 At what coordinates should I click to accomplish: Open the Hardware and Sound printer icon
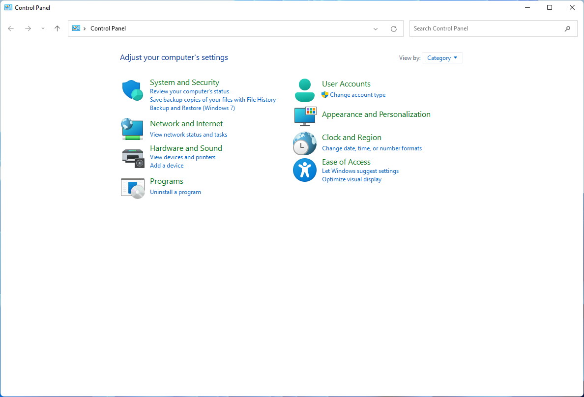133,158
